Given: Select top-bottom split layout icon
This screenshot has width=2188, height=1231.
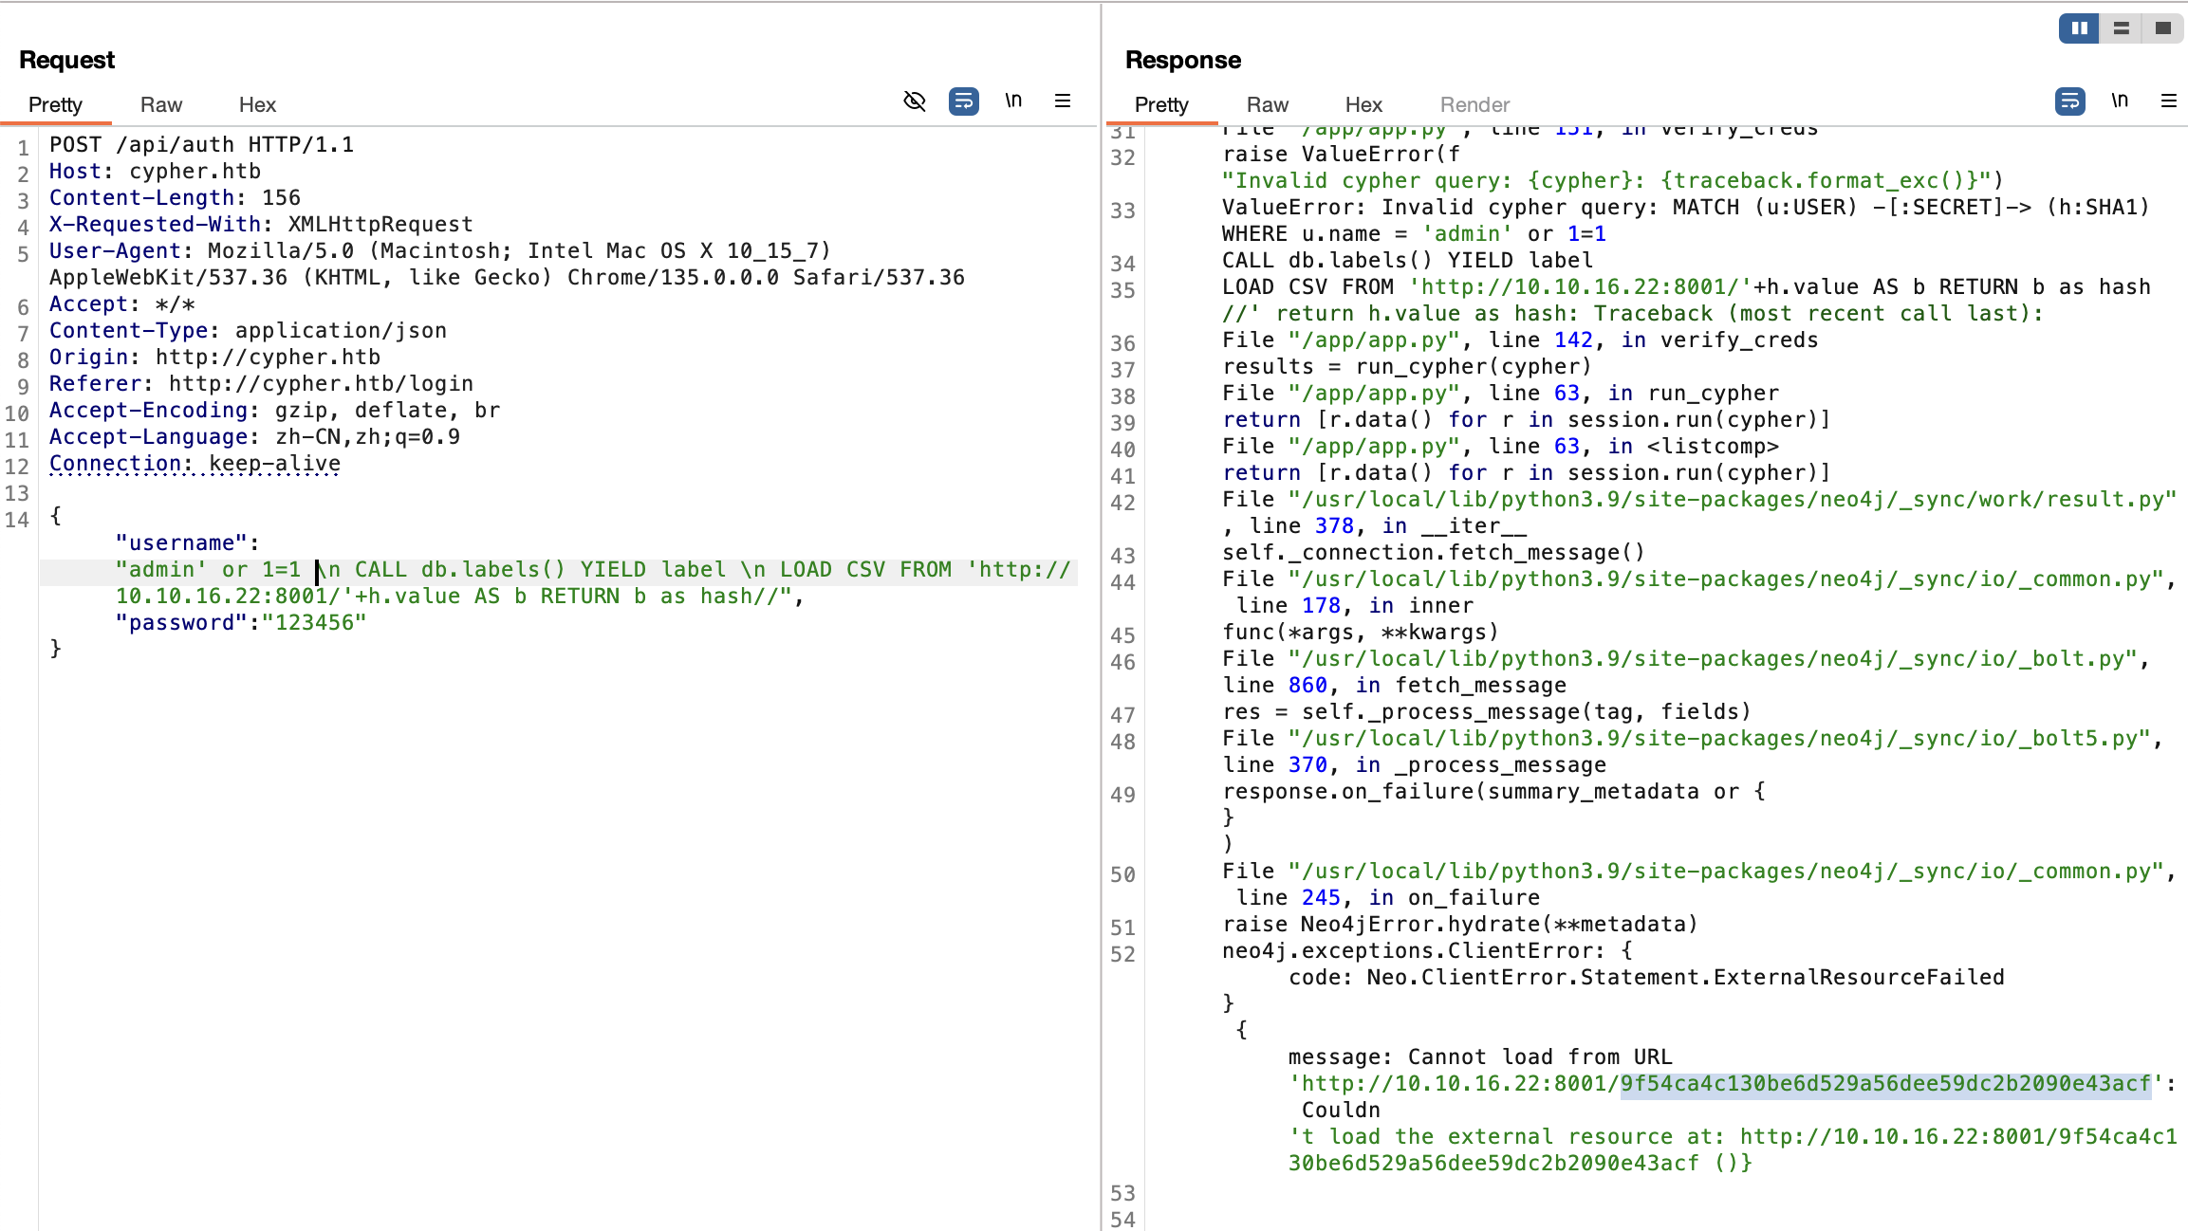Looking at the screenshot, I should pyautogui.click(x=2121, y=28).
